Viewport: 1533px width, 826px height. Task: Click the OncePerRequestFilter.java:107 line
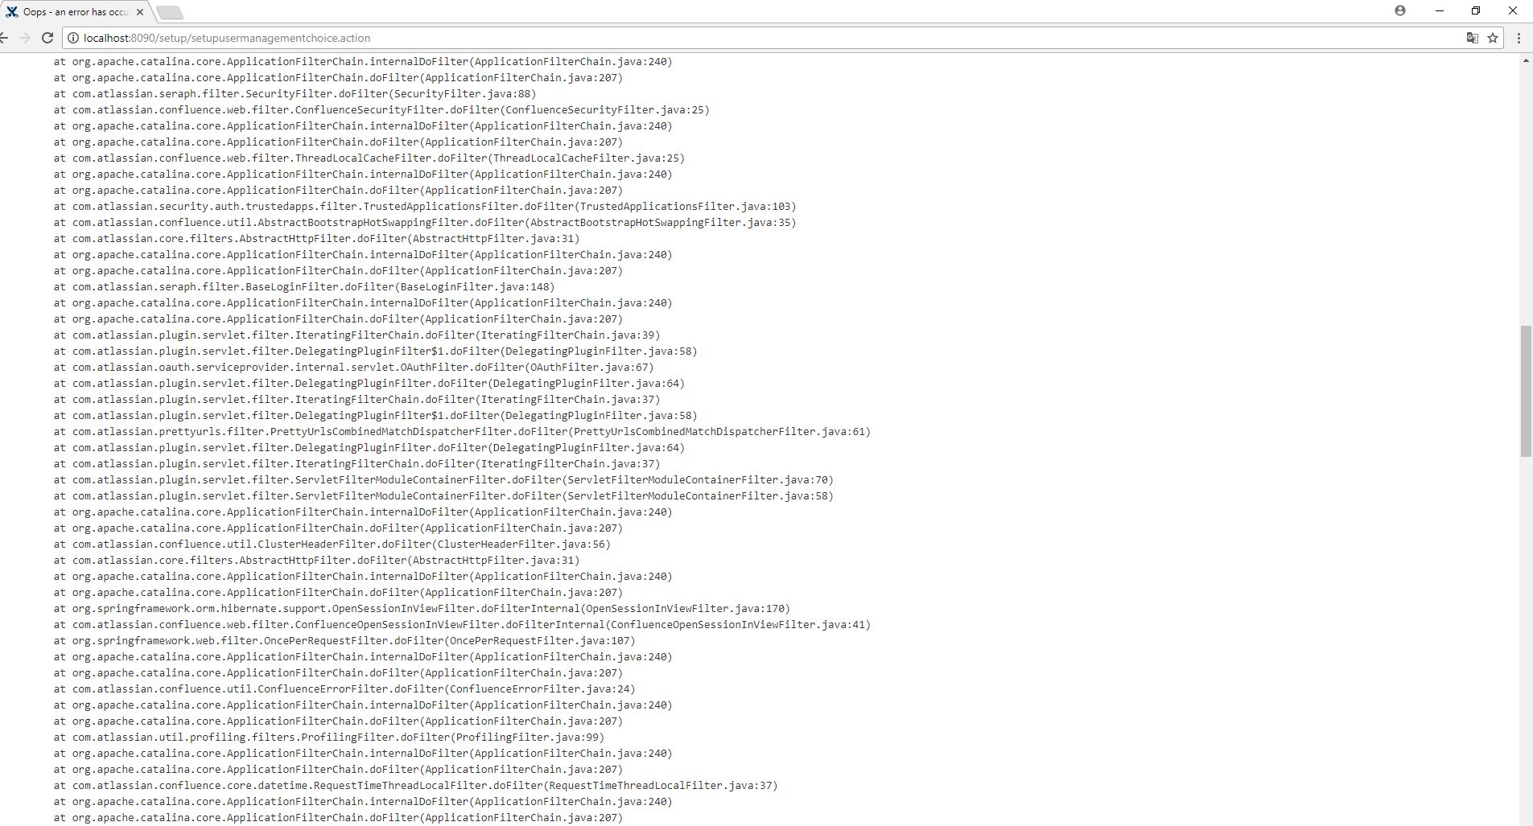(x=344, y=641)
